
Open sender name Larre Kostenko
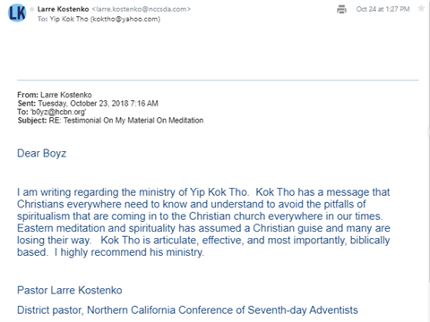(63, 9)
